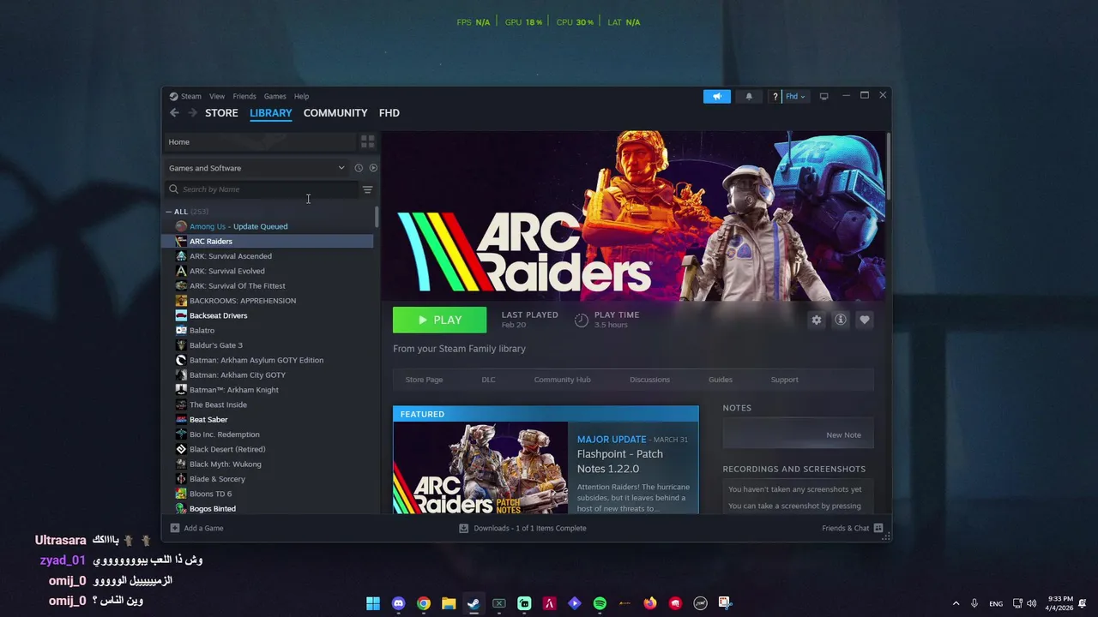Viewport: 1098px width, 617px height.
Task: Expand the Games and Software dropdown
Action: (257, 168)
